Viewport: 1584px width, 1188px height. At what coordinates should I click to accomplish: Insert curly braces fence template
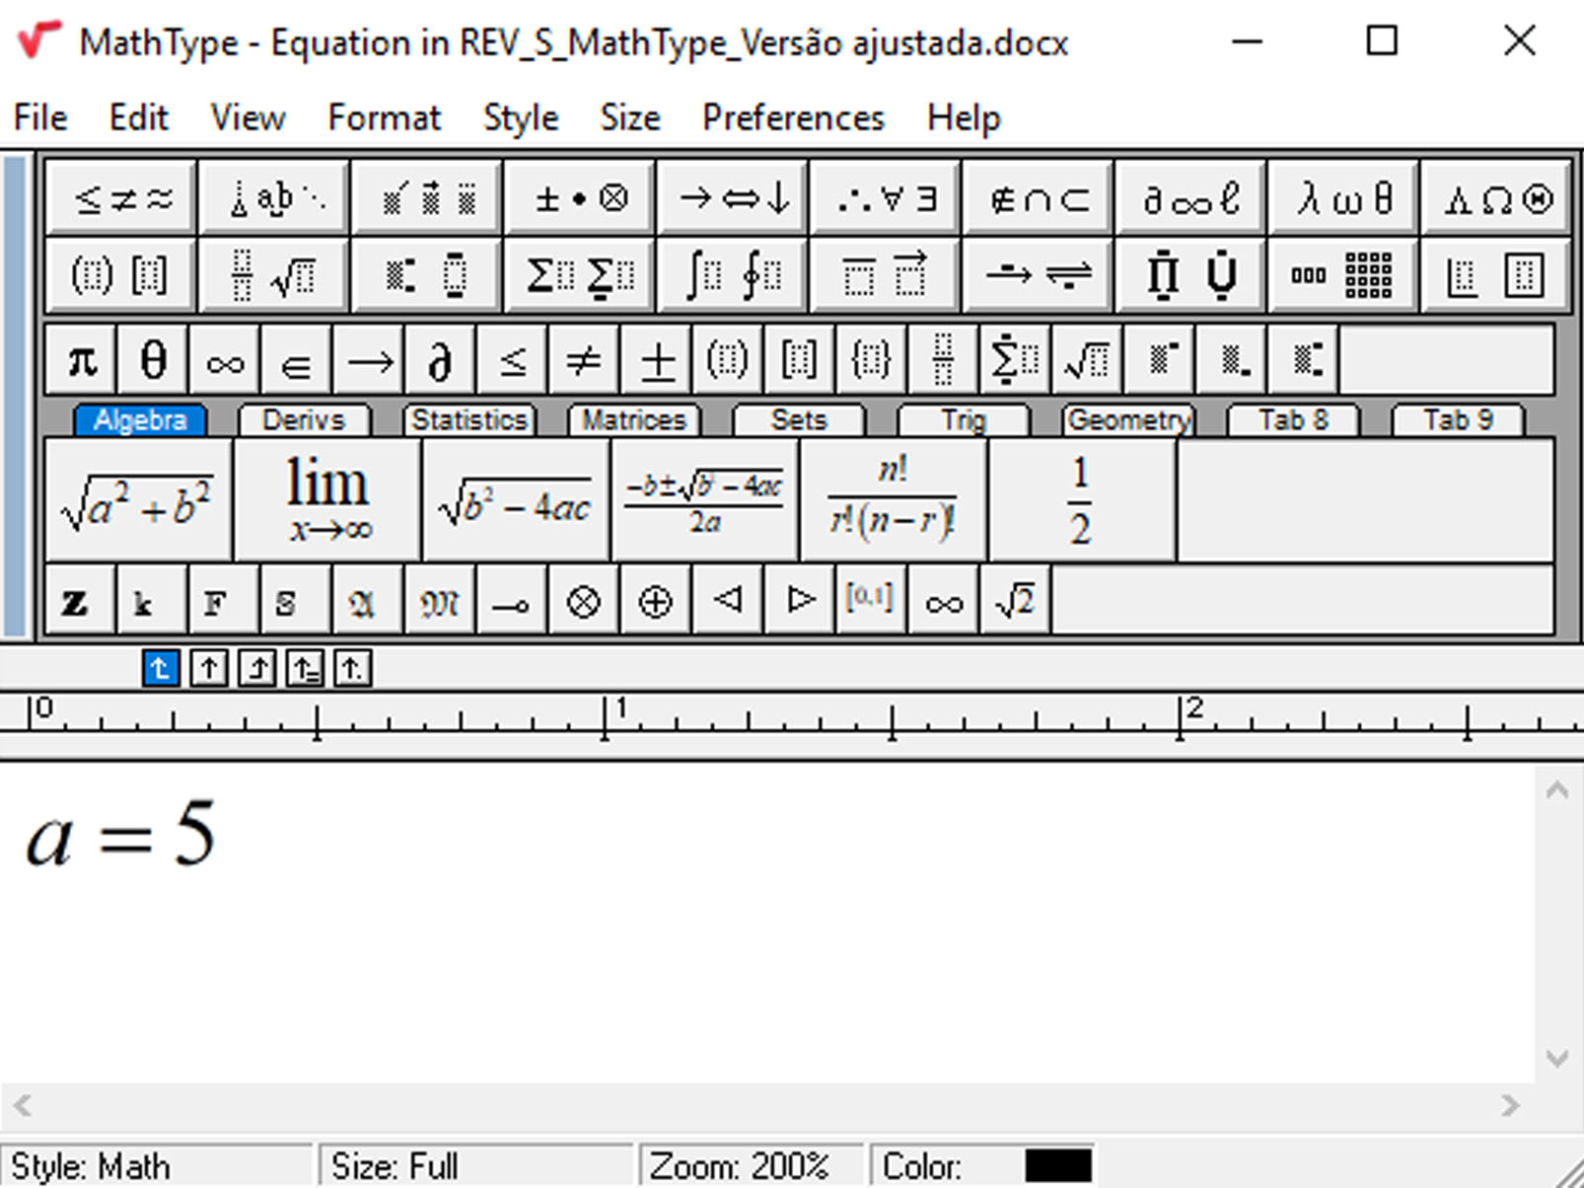point(873,360)
